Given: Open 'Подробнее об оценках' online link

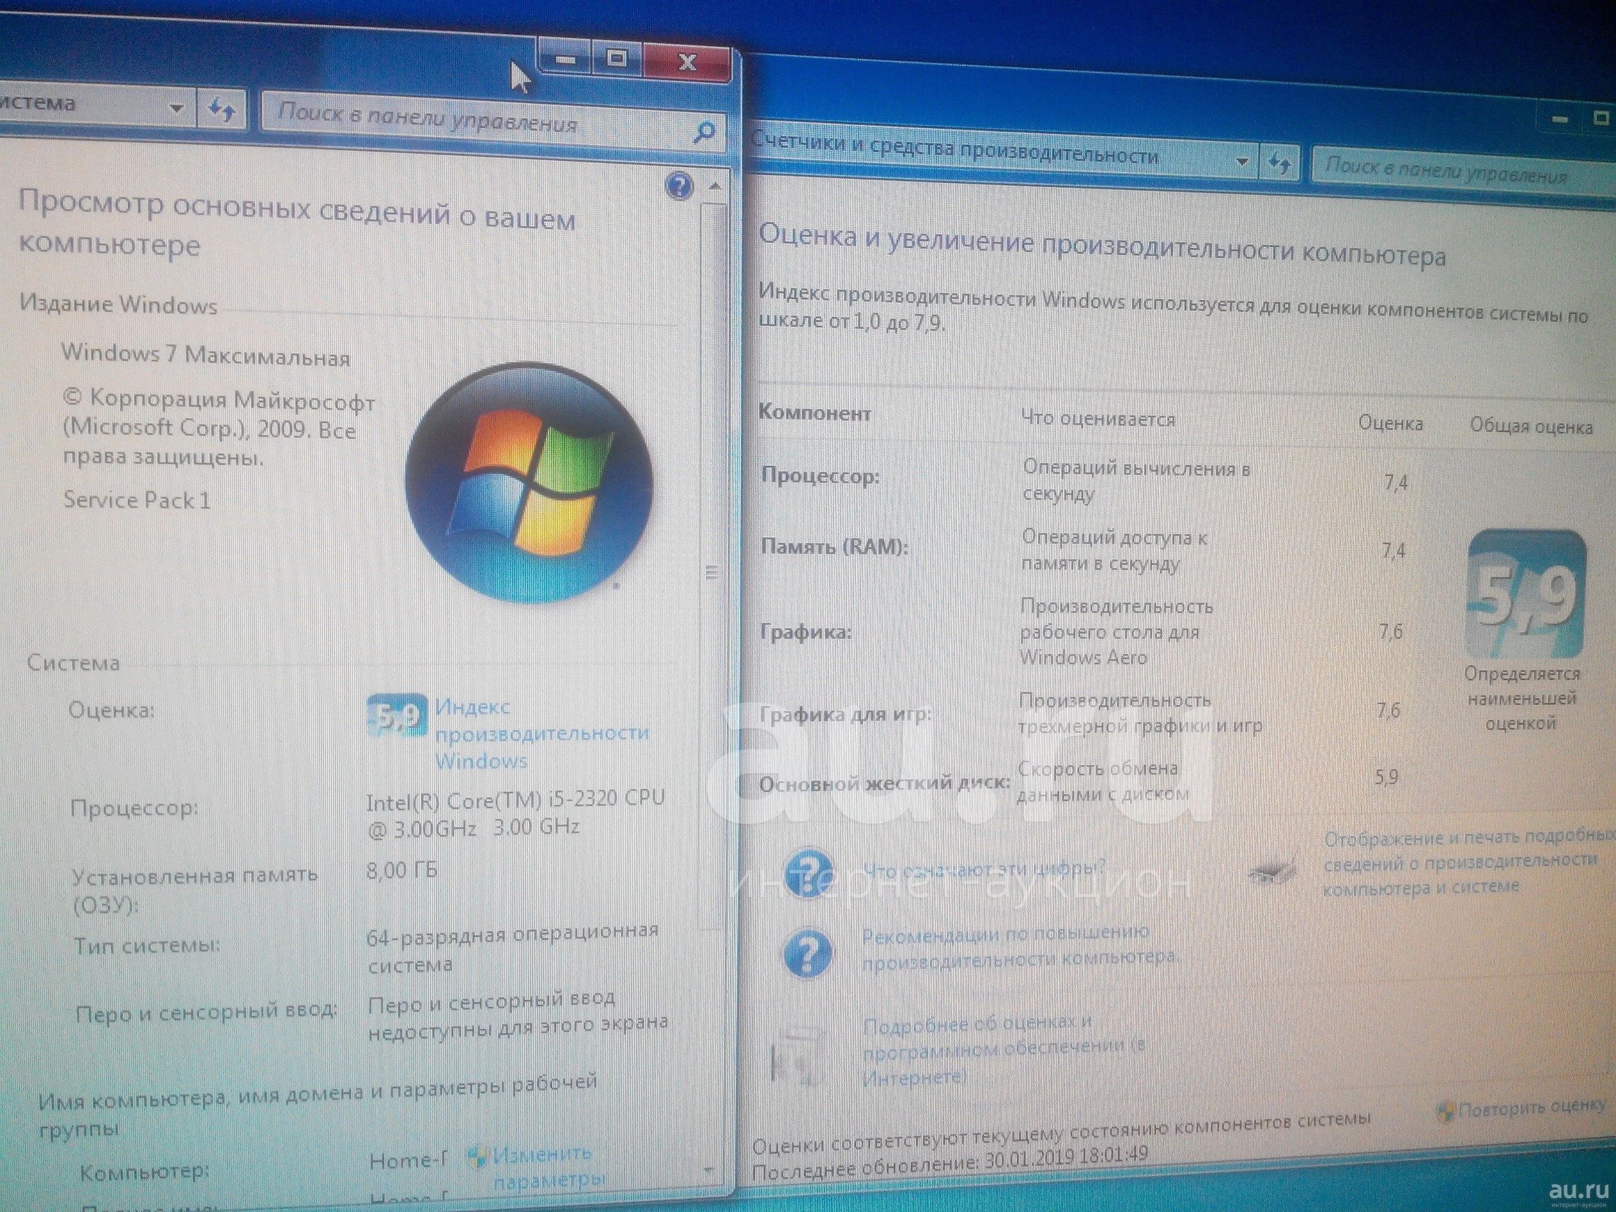Looking at the screenshot, I should (x=1003, y=1050).
